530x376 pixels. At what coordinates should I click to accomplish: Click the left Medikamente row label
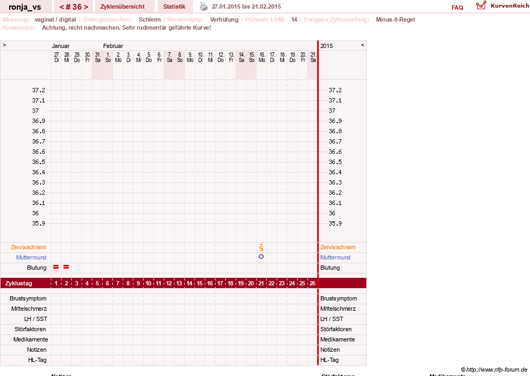31,339
